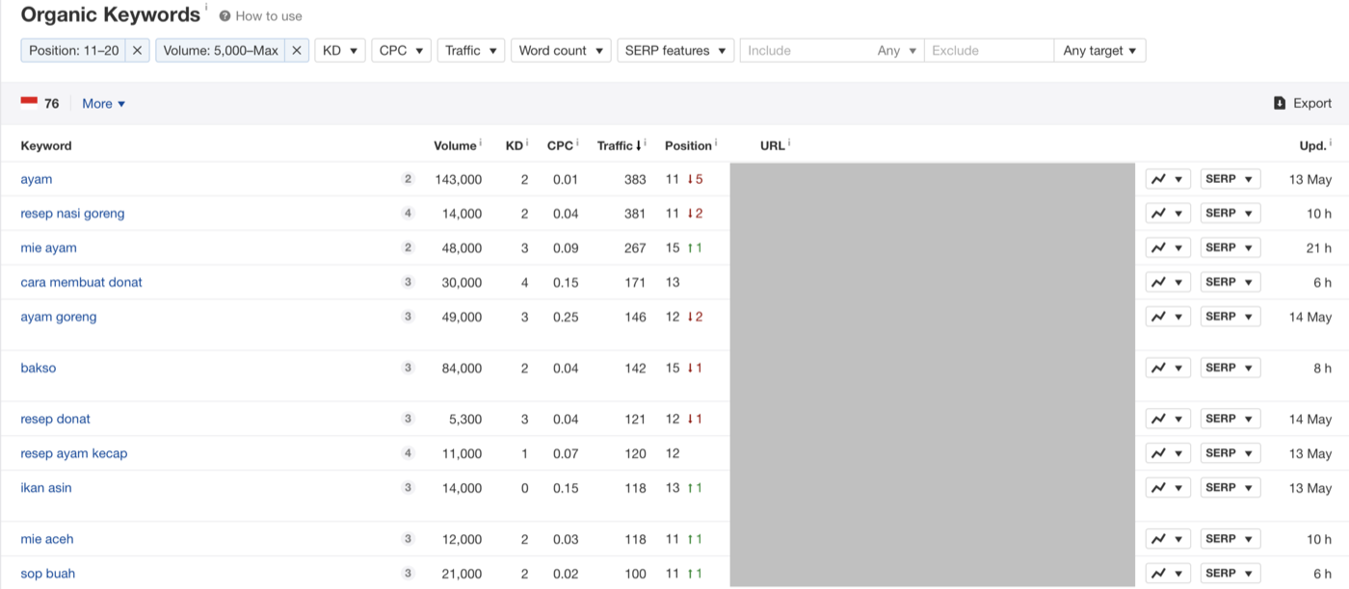Click the help icon next to How to use

tap(225, 16)
